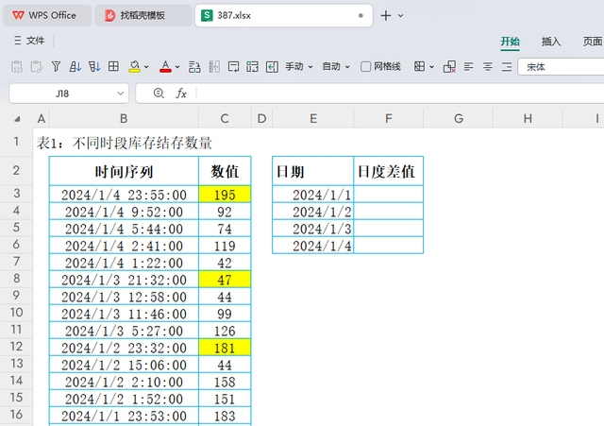This screenshot has height=426, width=604.
Task: Open the font color dropdown arrow
Action: tap(177, 67)
